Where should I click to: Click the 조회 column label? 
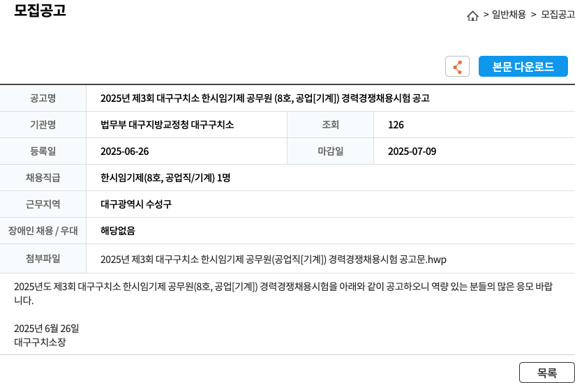point(330,125)
